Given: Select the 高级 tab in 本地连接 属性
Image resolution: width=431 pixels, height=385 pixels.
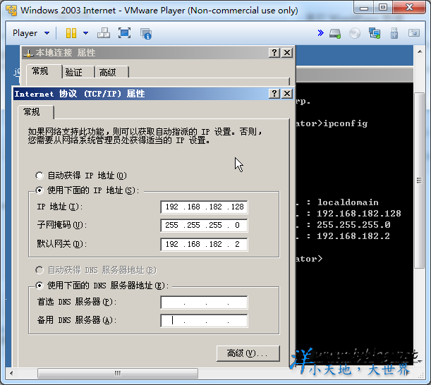Looking at the screenshot, I should (x=111, y=72).
